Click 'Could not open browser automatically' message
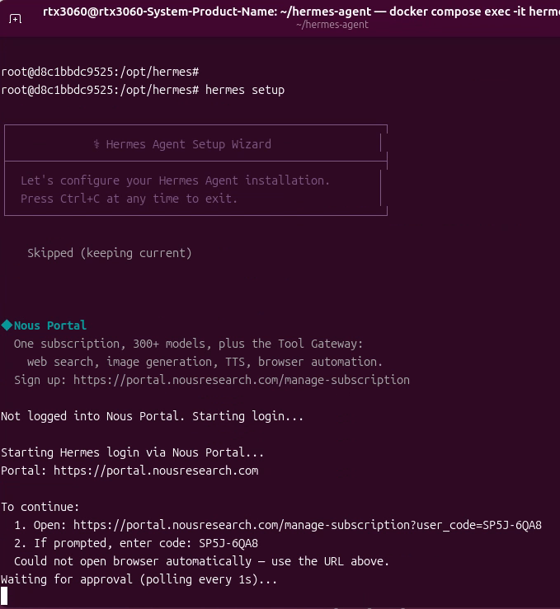The image size is (560, 609). pyautogui.click(x=202, y=562)
